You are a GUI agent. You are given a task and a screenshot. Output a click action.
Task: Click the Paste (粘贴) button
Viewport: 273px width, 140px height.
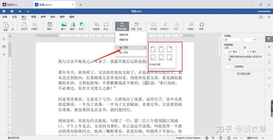click(6, 26)
